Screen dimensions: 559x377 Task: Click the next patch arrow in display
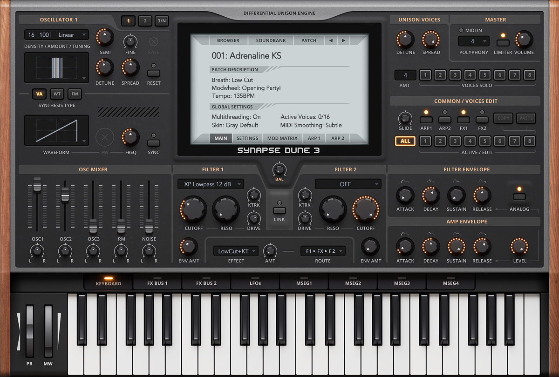(x=344, y=40)
